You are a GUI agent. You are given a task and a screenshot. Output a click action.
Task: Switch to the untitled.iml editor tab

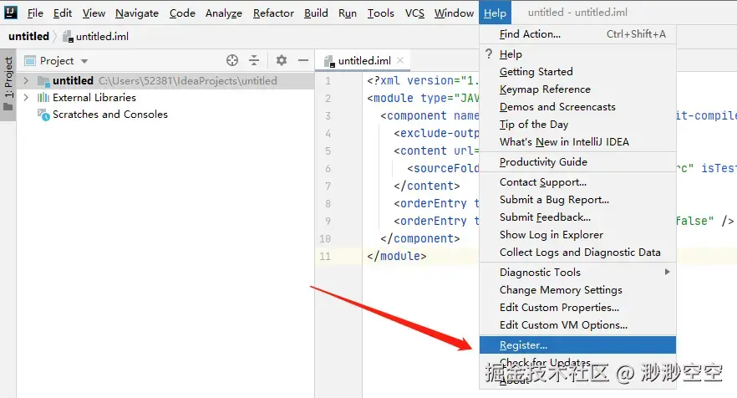click(x=362, y=61)
